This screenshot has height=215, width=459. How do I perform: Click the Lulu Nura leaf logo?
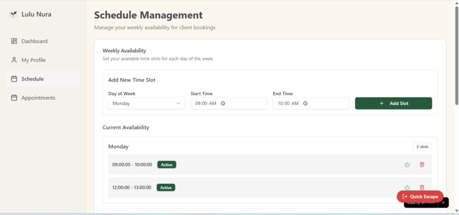click(x=13, y=14)
